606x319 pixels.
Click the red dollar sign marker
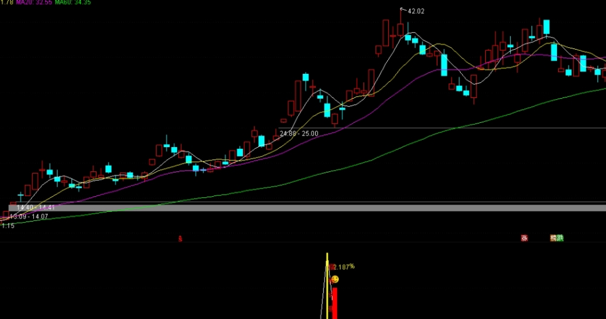point(180,239)
